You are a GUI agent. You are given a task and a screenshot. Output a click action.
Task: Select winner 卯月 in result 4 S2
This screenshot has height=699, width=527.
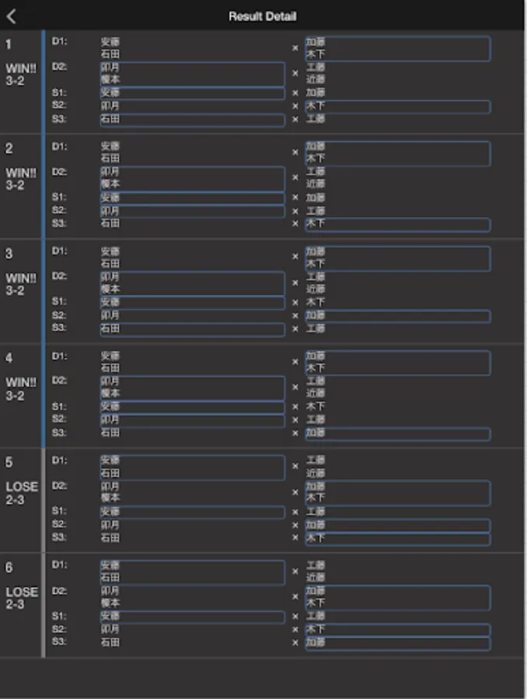[192, 420]
